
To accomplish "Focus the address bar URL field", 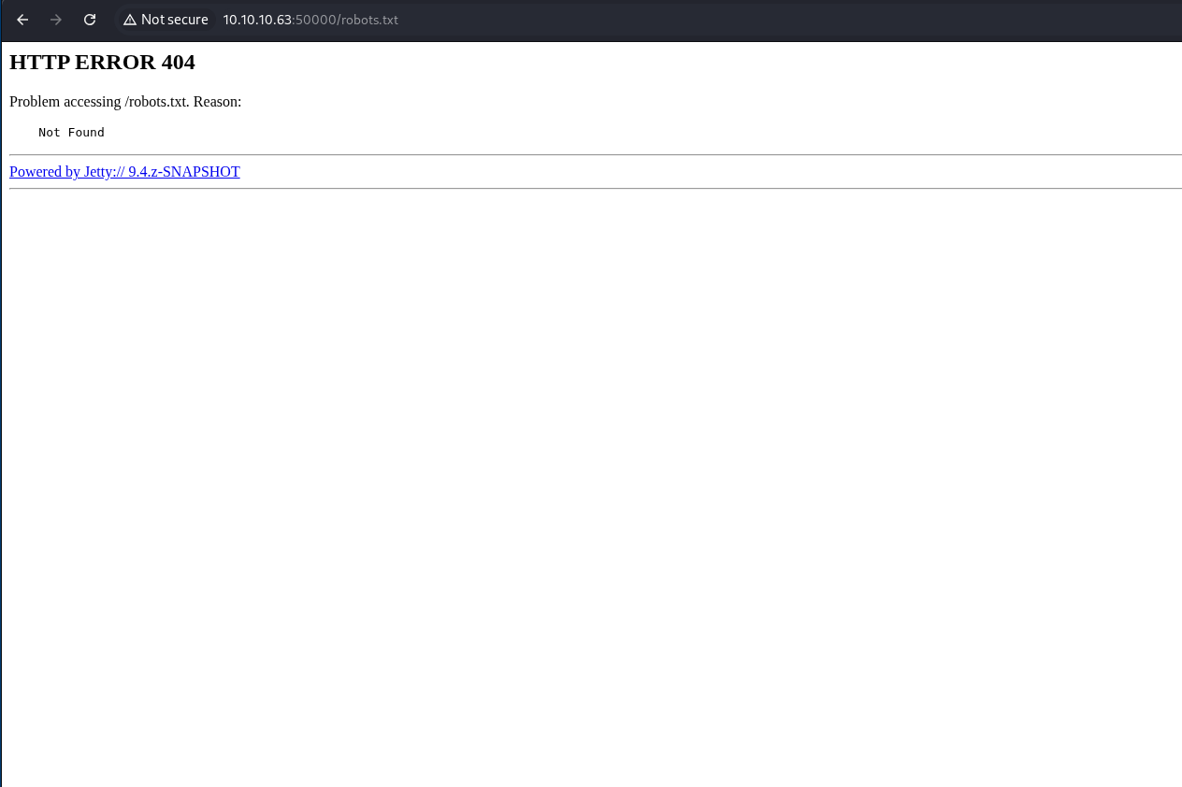I will tap(310, 20).
